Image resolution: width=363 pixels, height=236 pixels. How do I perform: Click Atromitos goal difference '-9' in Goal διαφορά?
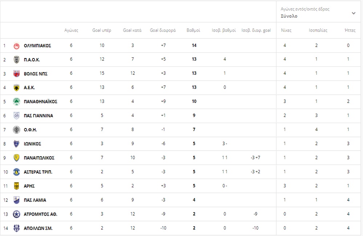tap(163, 214)
